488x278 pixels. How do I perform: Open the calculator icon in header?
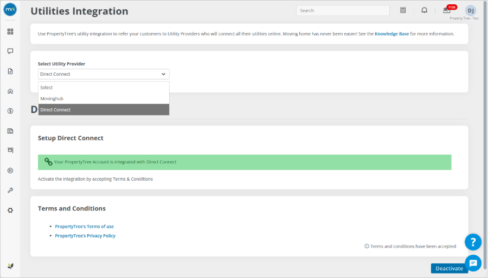pos(403,10)
